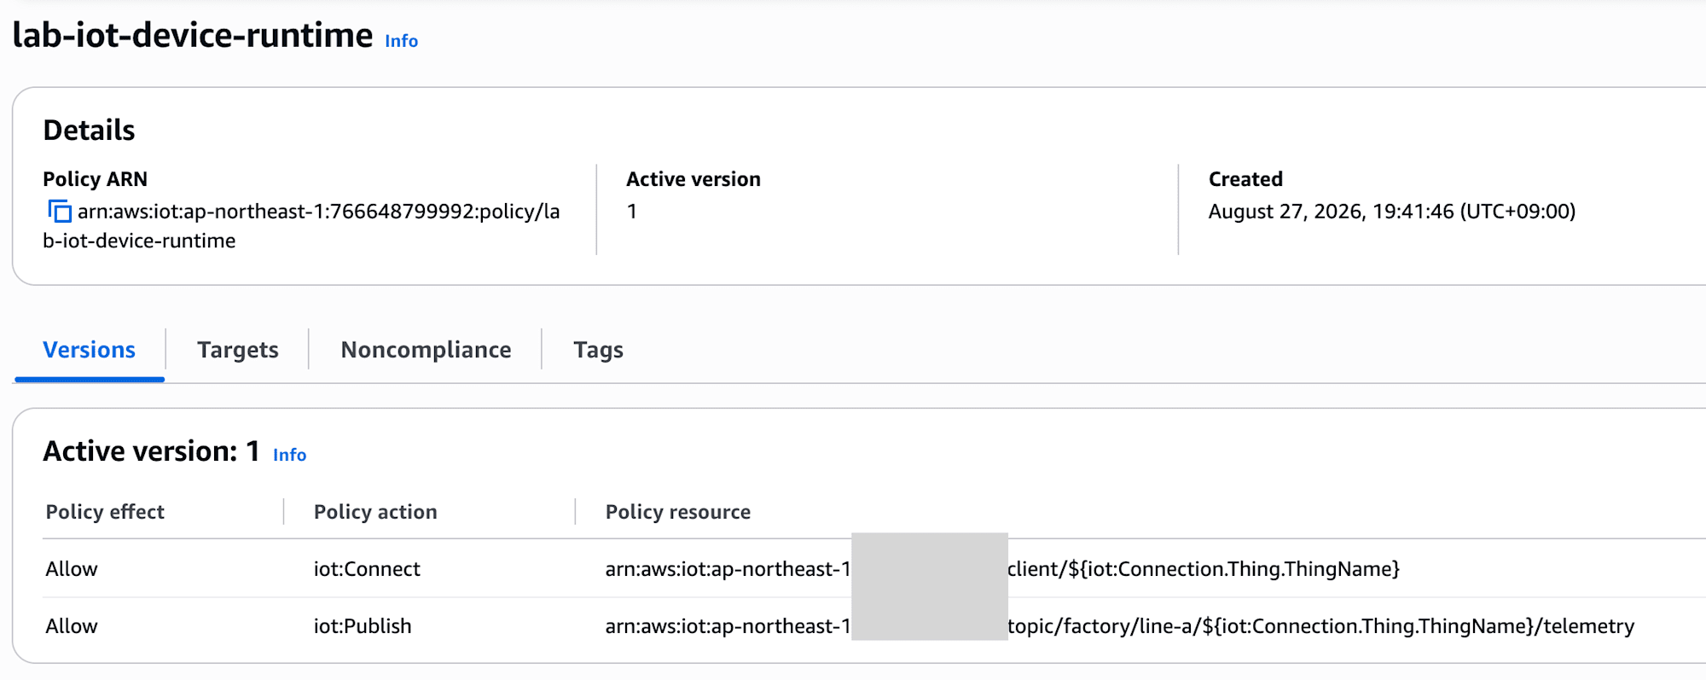Click the Details section heading
The image size is (1706, 680).
[89, 130]
